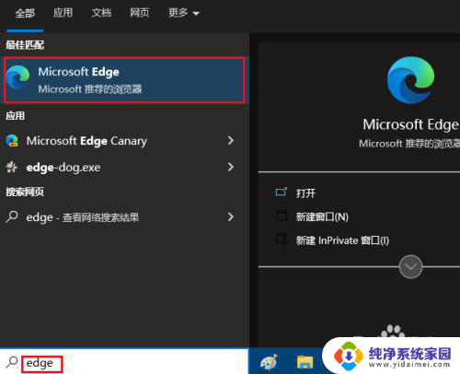This screenshot has height=374, width=460.
Task: Open the Paint app on the taskbar
Action: coord(269,362)
